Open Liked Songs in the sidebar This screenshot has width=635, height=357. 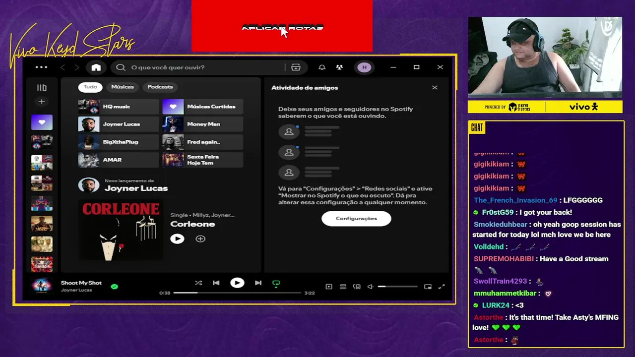pos(42,122)
